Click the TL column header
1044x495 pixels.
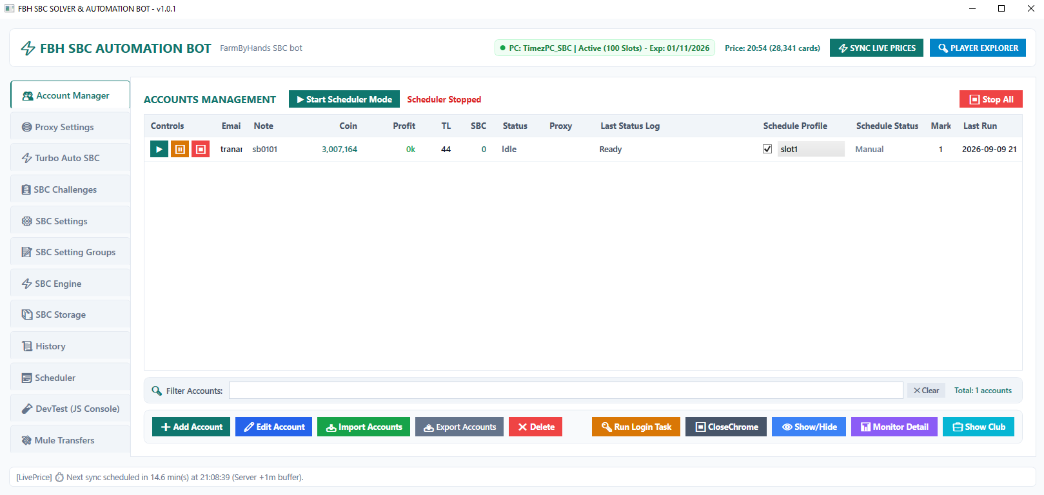(x=446, y=126)
